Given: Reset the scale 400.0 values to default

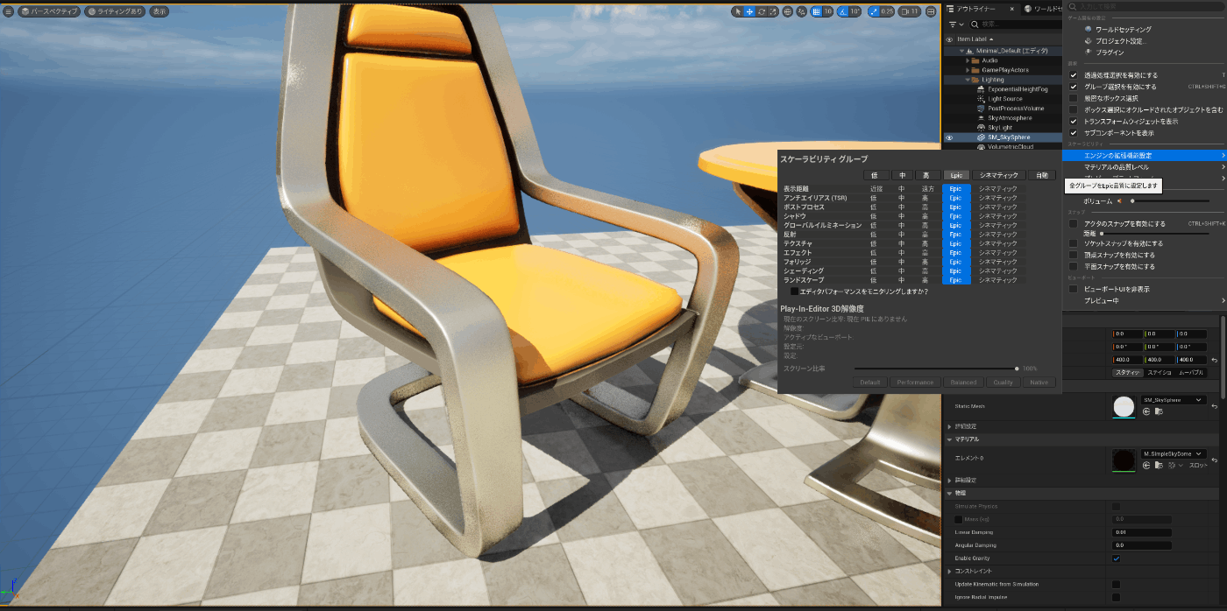Looking at the screenshot, I should 1215,360.
